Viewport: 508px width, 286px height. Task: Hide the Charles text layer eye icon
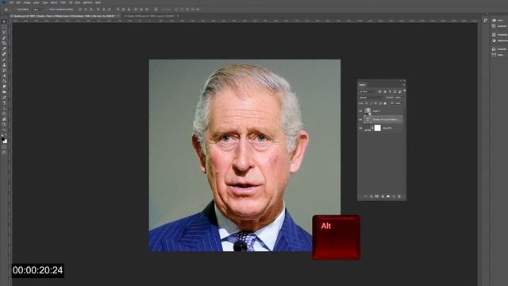(360, 120)
